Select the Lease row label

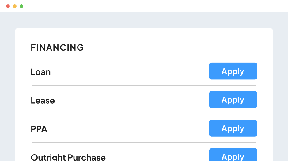(43, 101)
